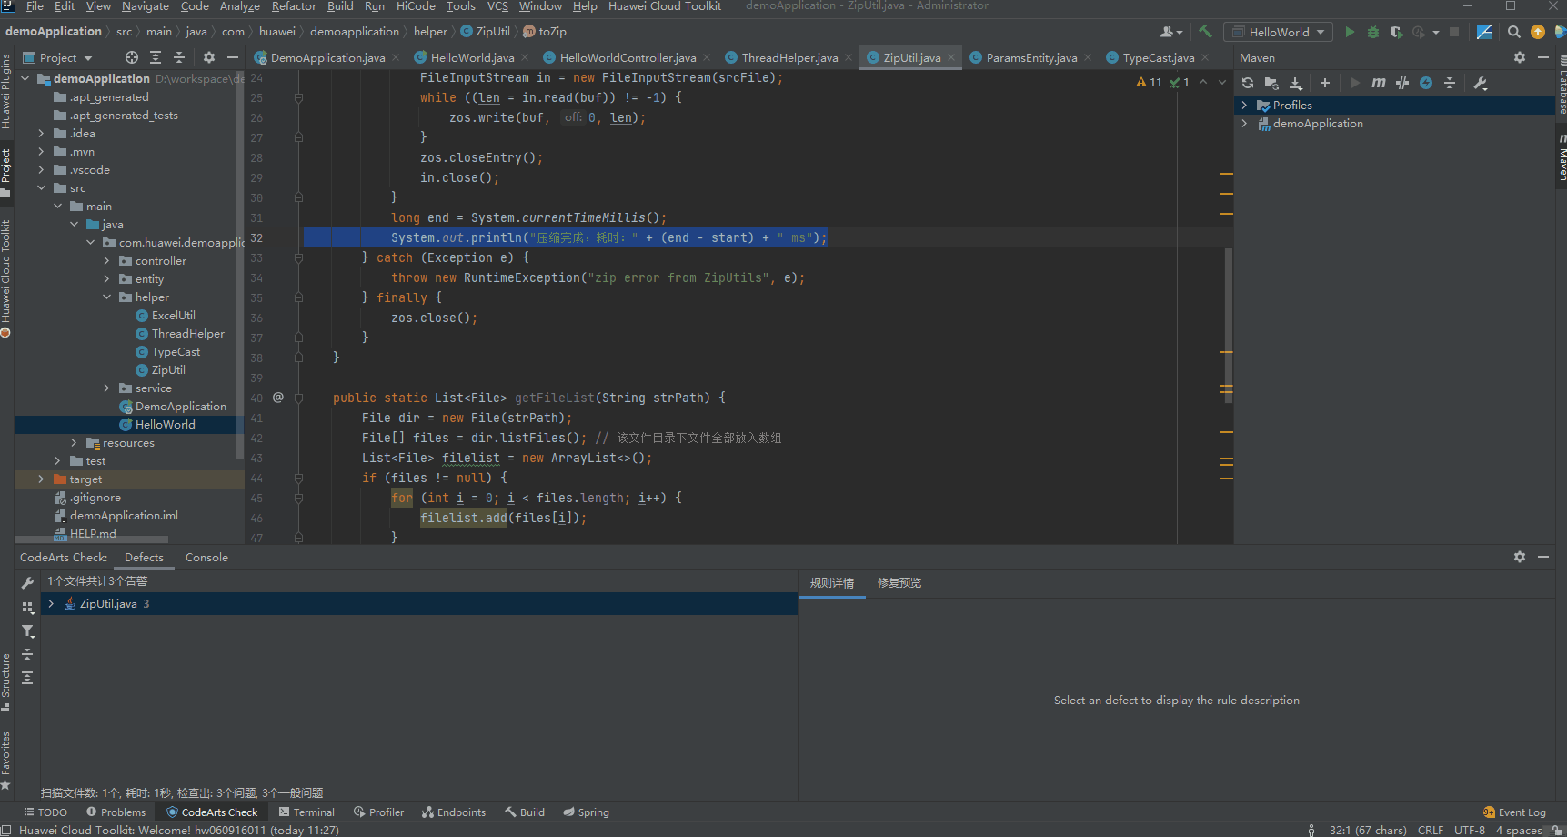
Task: Click the CRLF line separator widget
Action: (x=1431, y=830)
